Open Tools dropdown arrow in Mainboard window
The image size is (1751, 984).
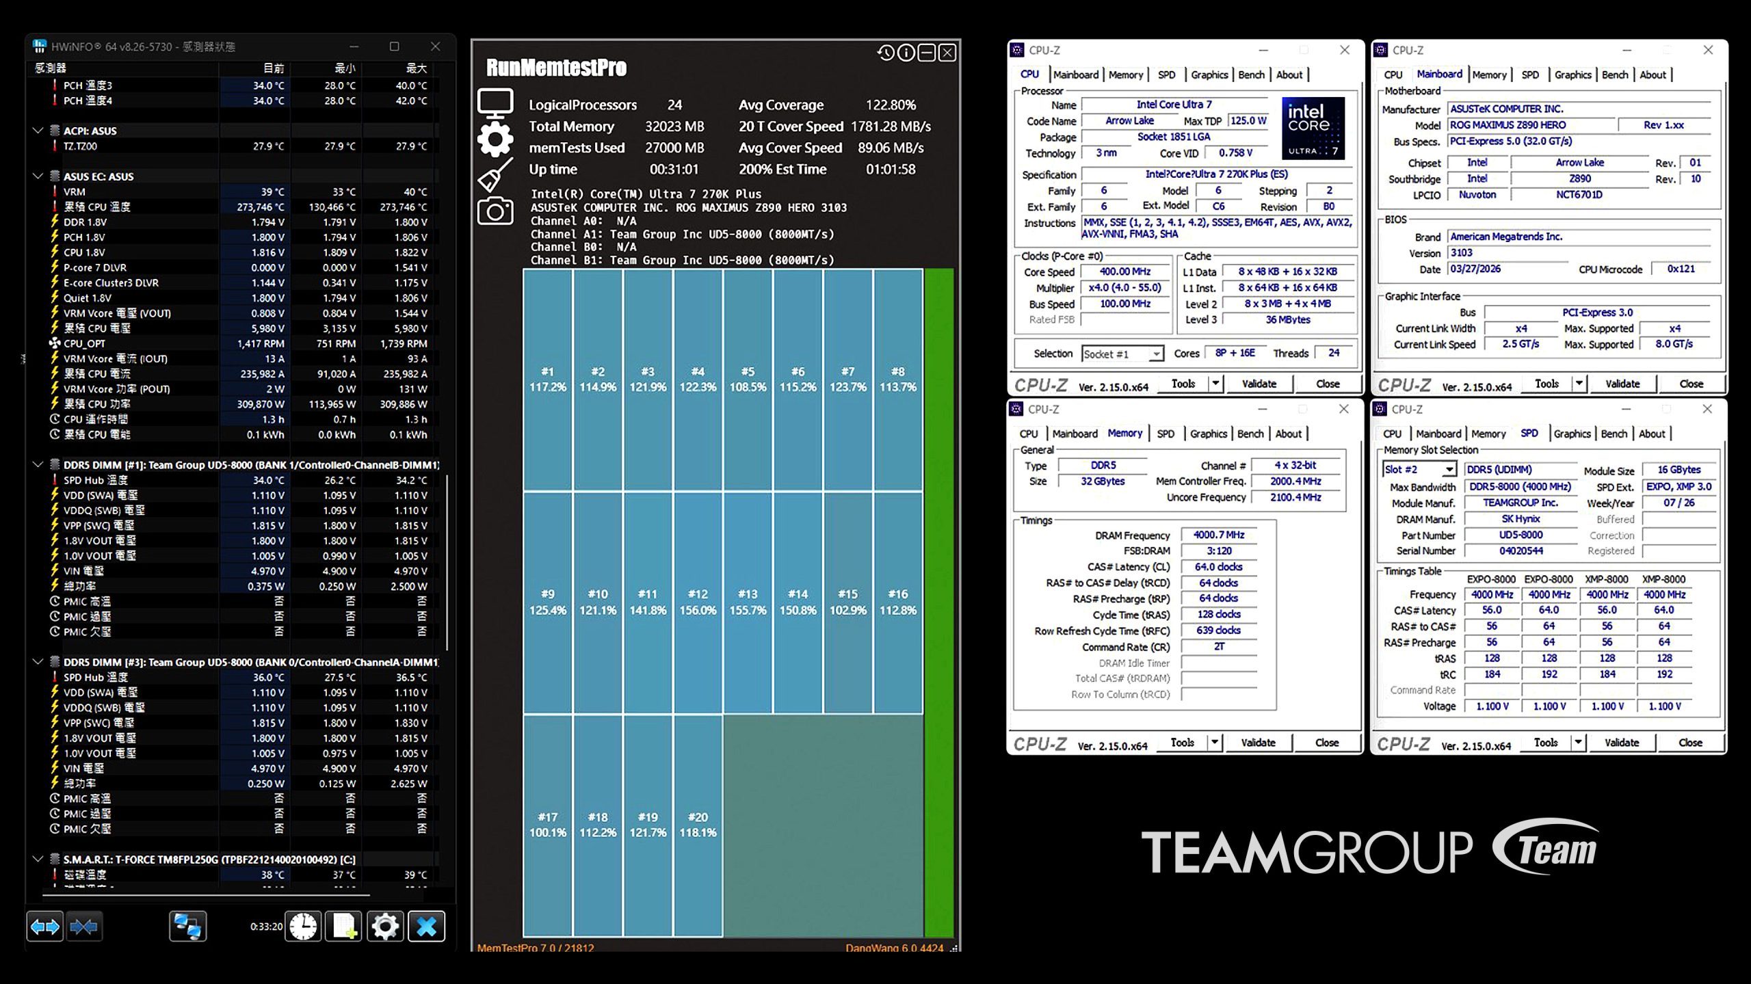(x=1579, y=384)
